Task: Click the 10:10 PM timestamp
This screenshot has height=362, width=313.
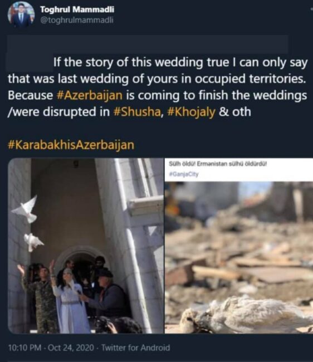Action: (x=25, y=348)
